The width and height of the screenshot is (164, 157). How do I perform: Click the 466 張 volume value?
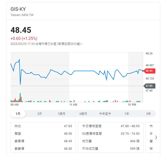pos(135,141)
